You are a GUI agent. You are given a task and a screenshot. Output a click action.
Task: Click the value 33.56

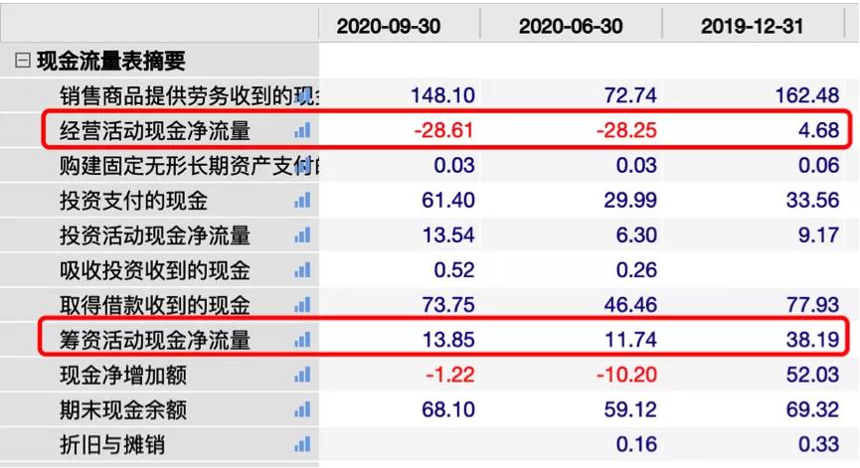[813, 201]
